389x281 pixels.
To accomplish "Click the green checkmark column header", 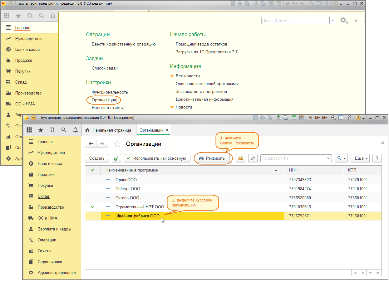I will tap(92, 170).
